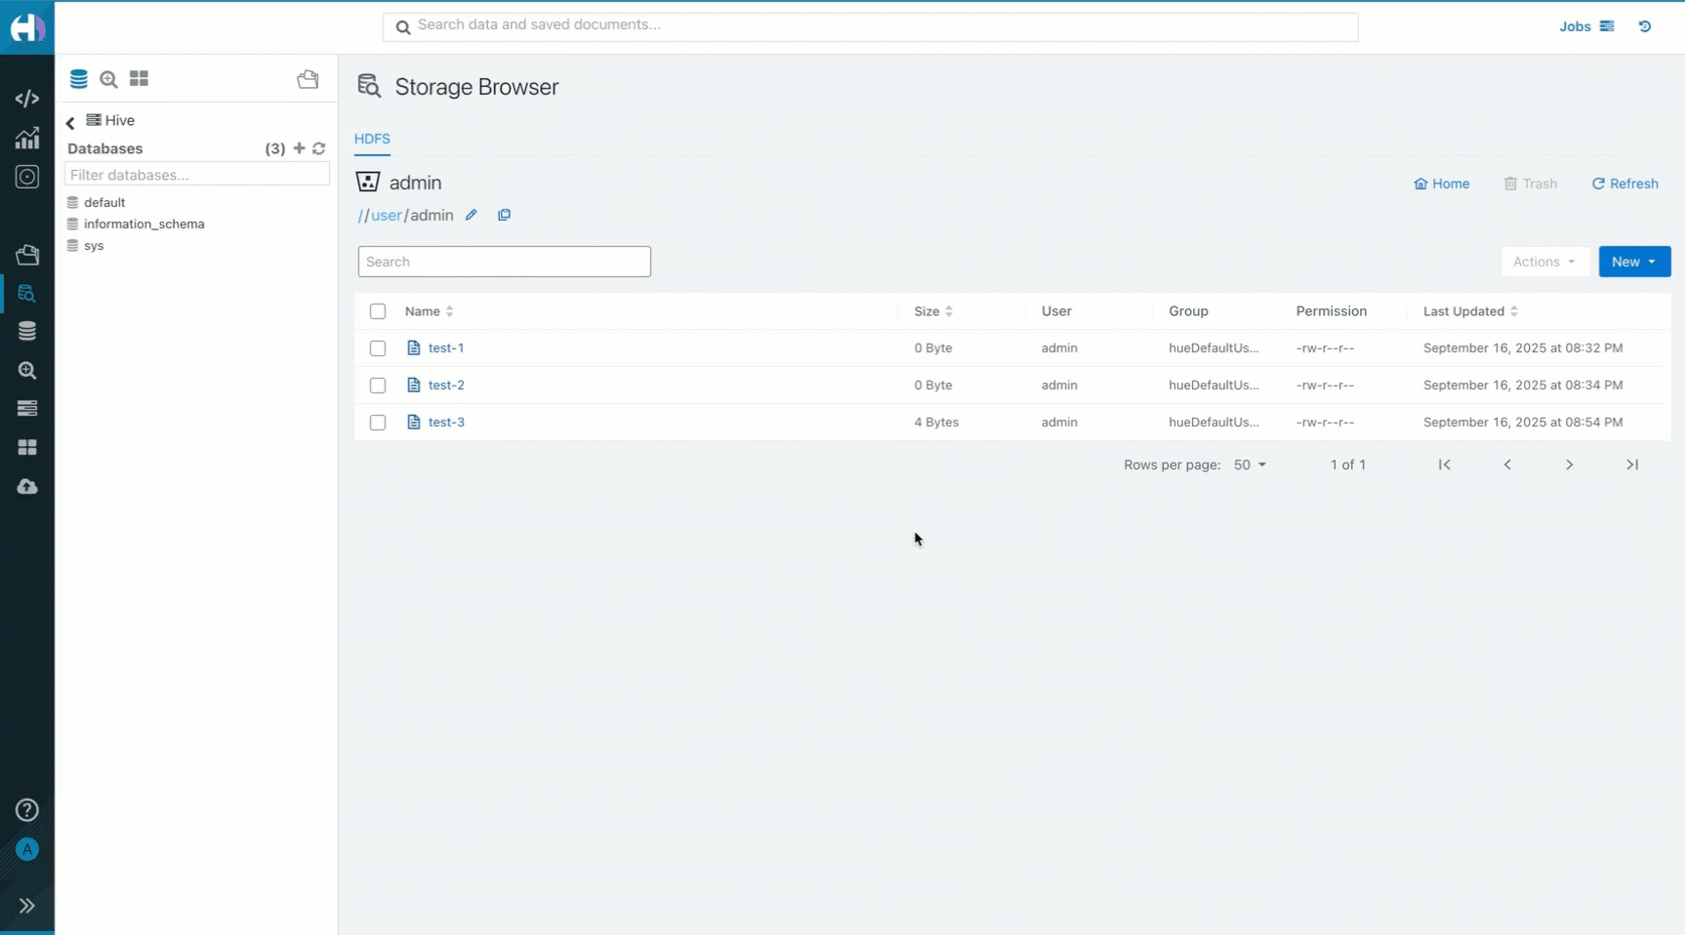
Task: Open the test-2 file link
Action: point(446,385)
